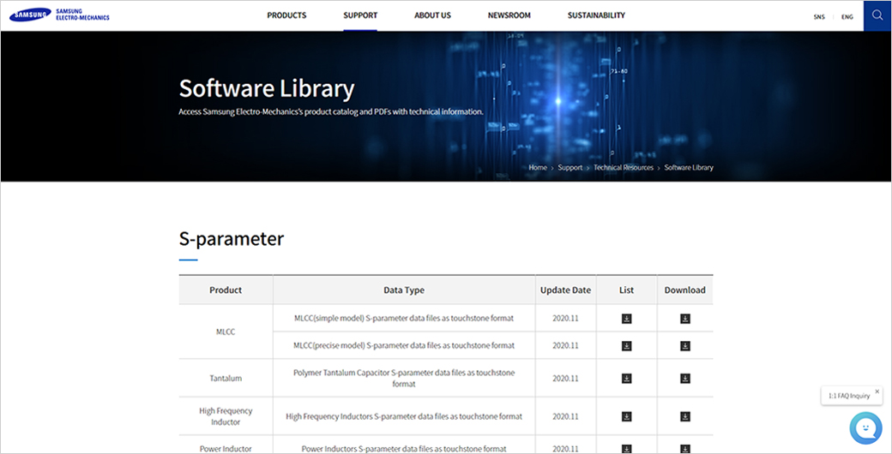Open the PRODUCTS menu

[x=286, y=15]
